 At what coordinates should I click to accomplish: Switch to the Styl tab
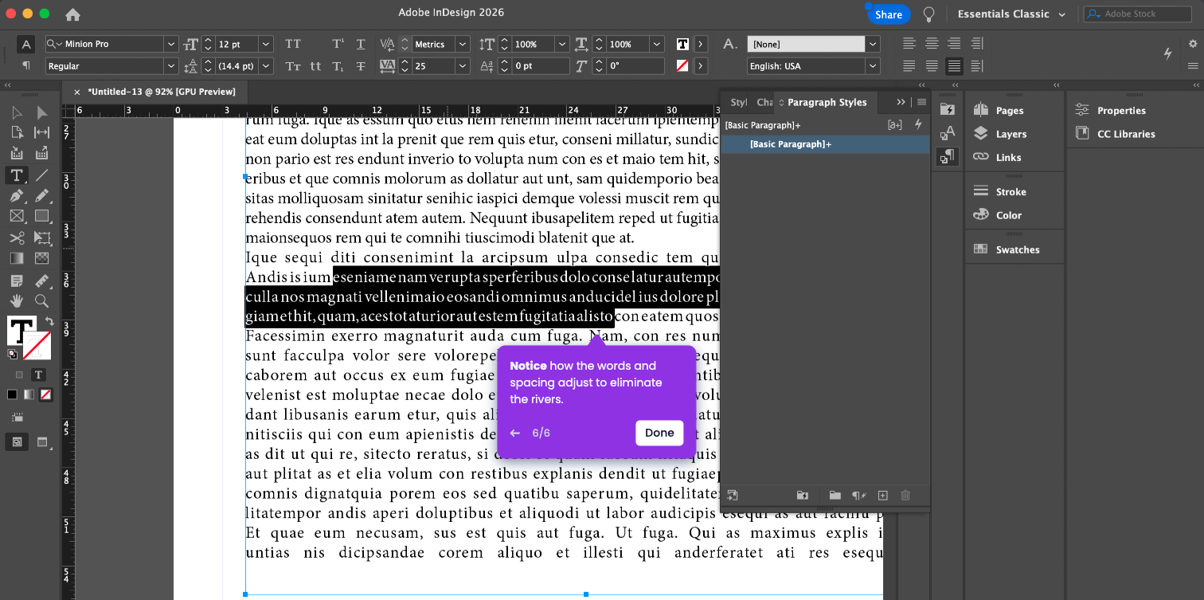[739, 102]
